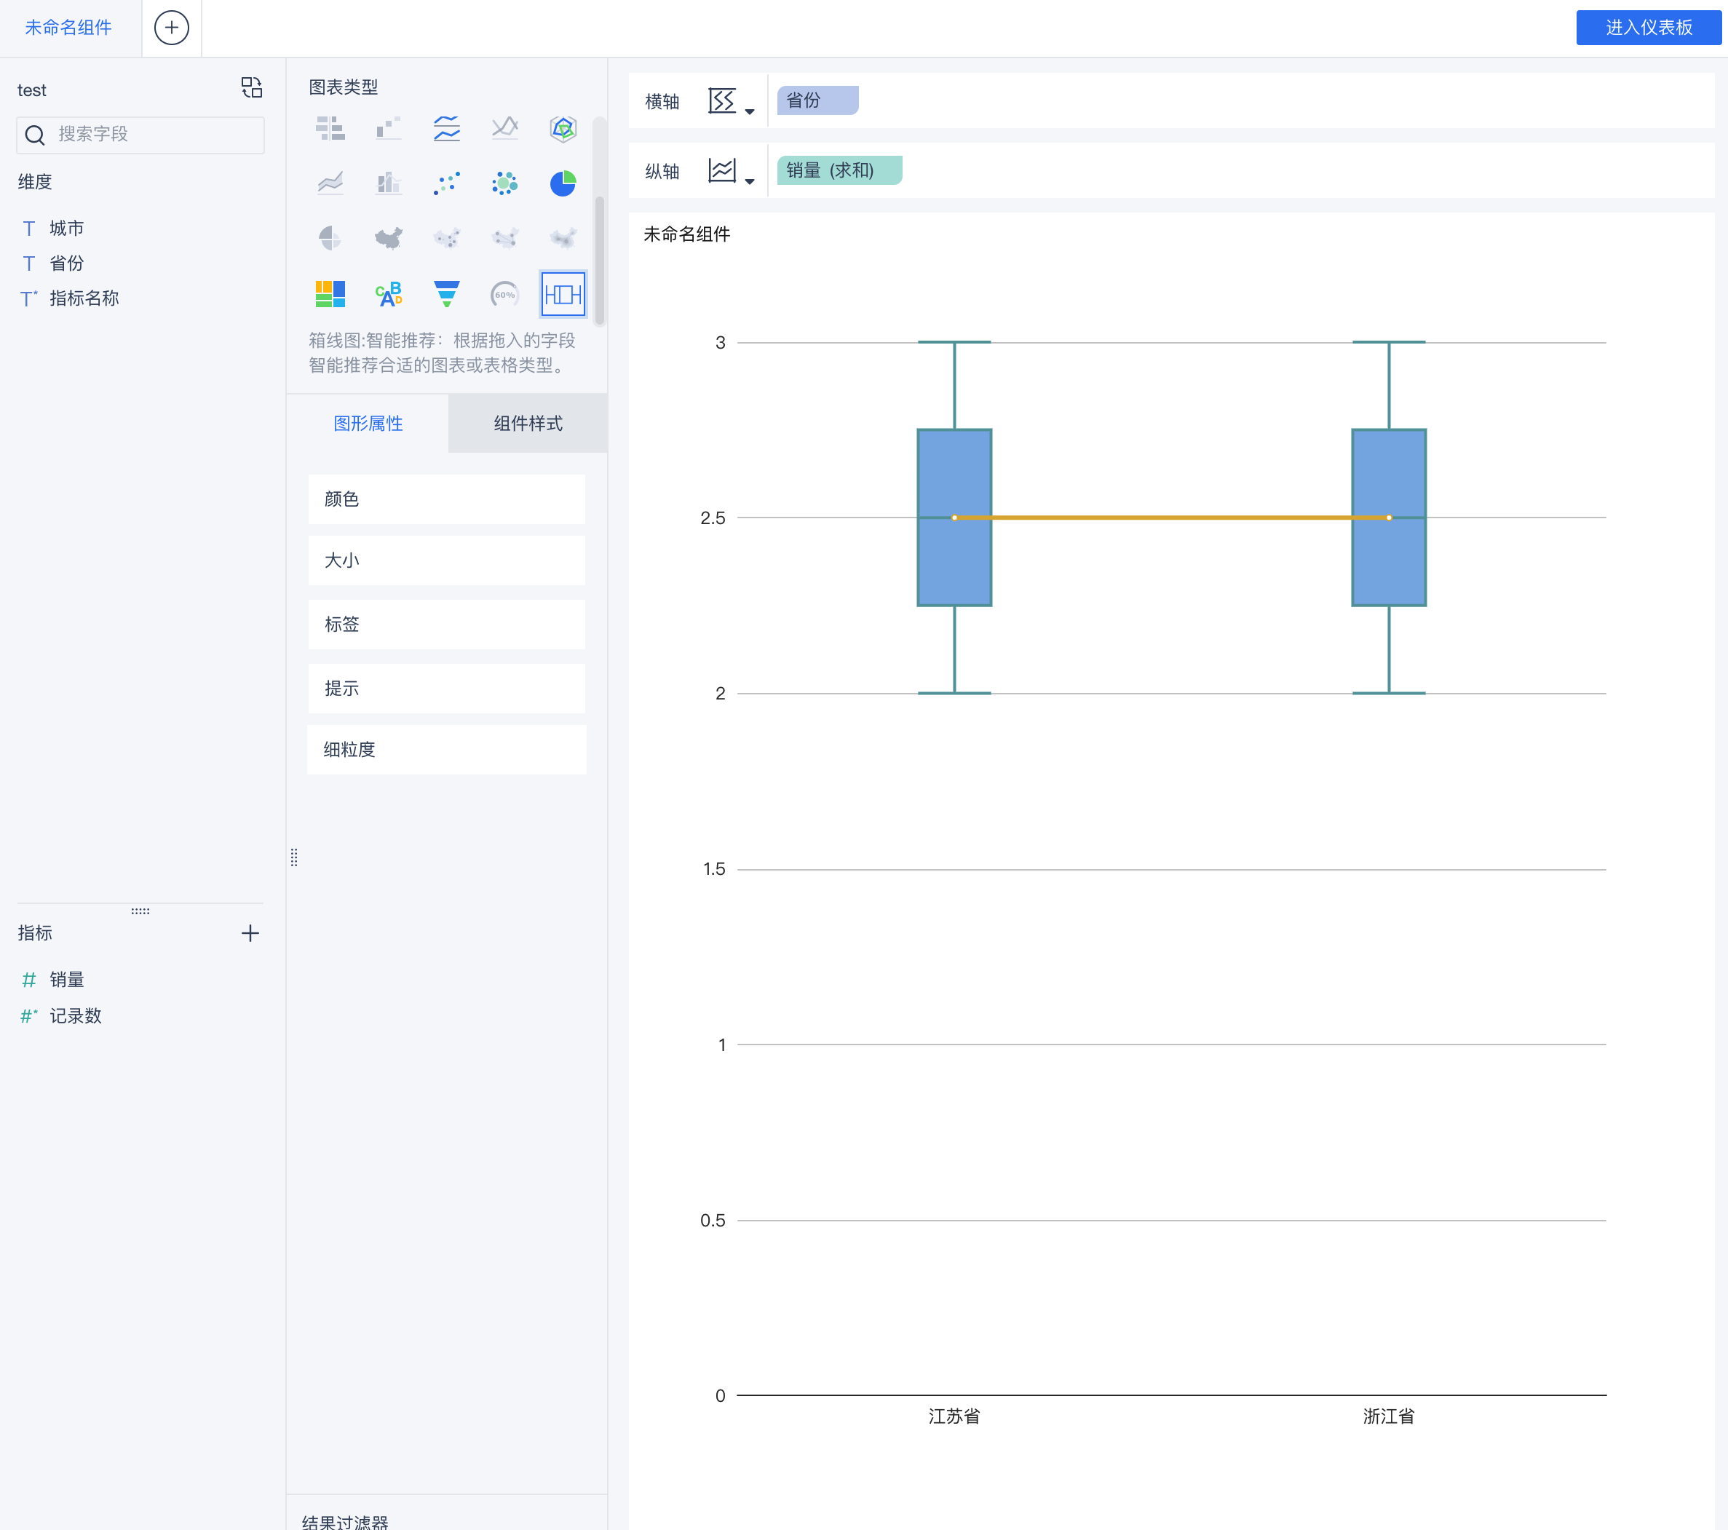Select the box plot chart icon

point(563,294)
